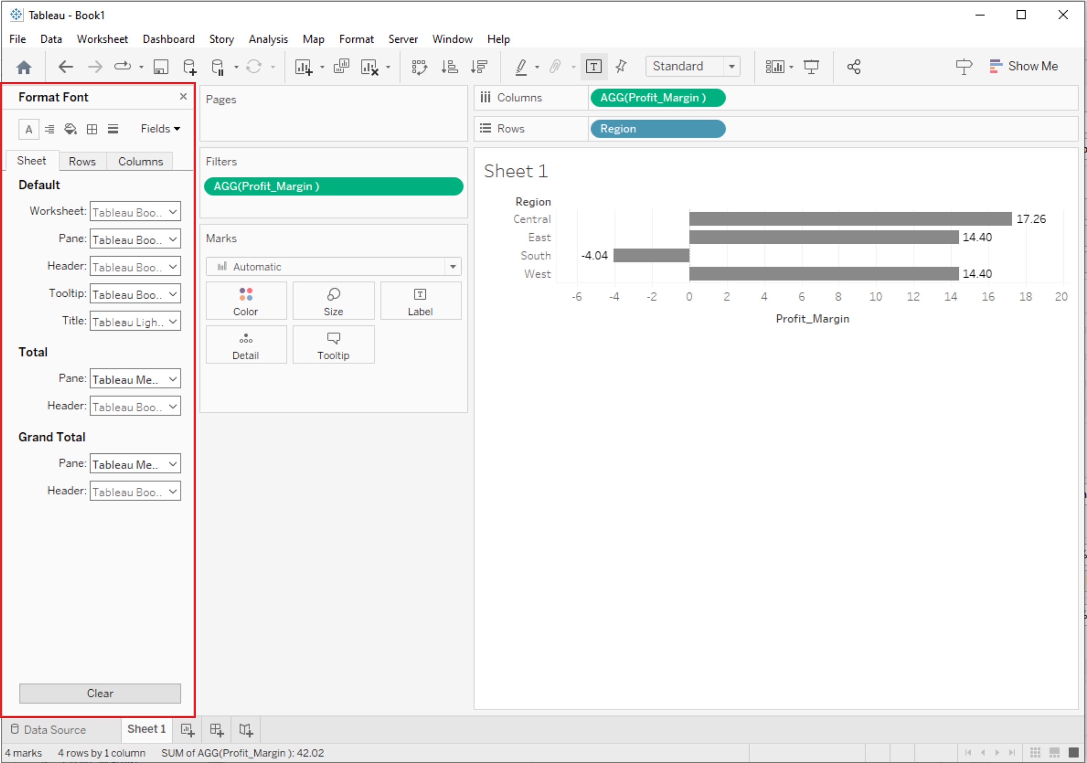Select the Shading format icon

[x=71, y=129]
